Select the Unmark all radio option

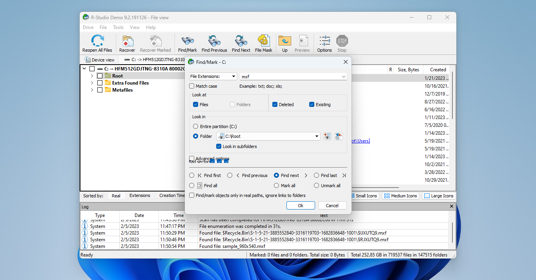[x=317, y=186]
